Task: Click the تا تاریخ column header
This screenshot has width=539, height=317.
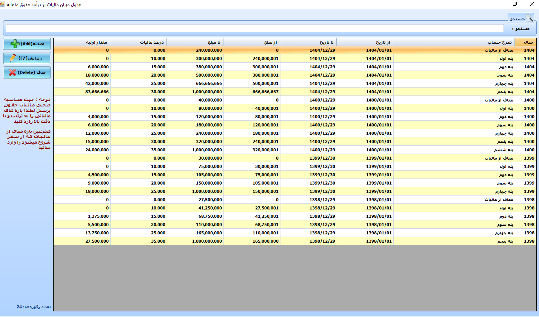Action: [x=308, y=42]
